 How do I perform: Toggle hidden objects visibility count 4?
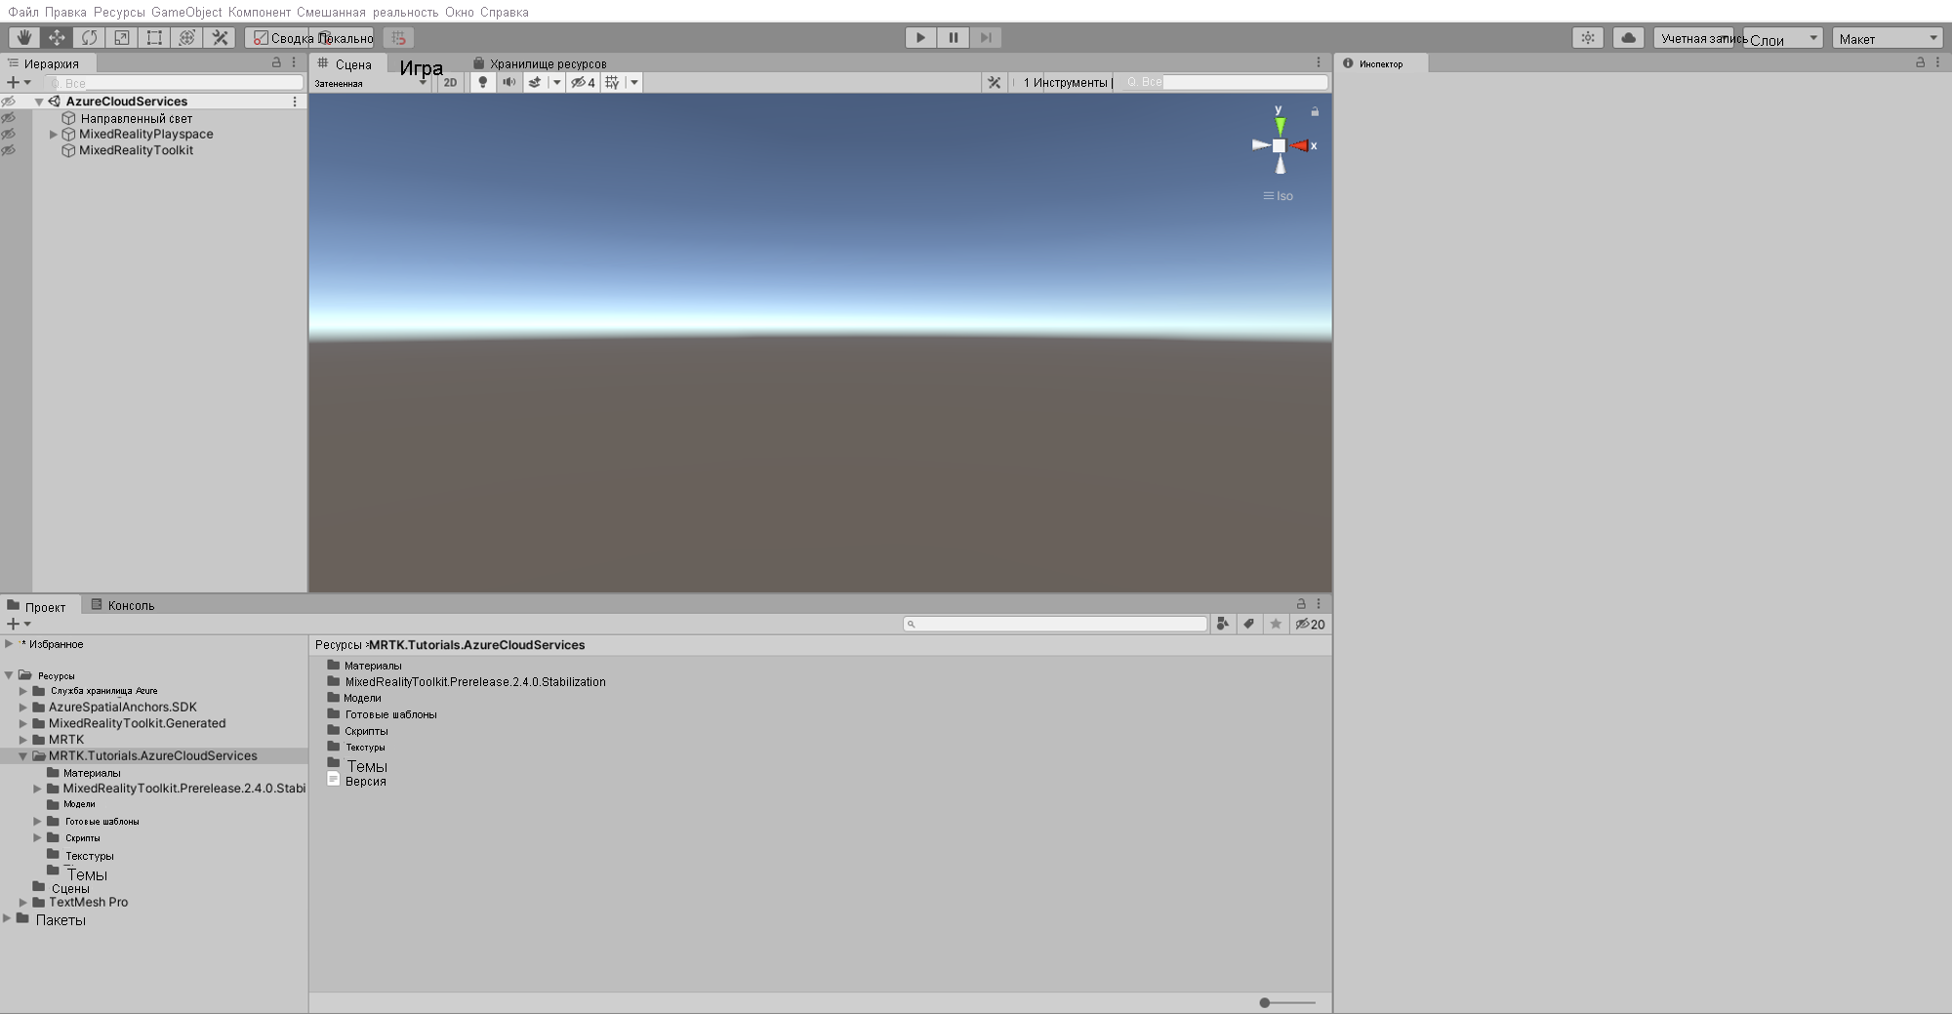(x=583, y=82)
